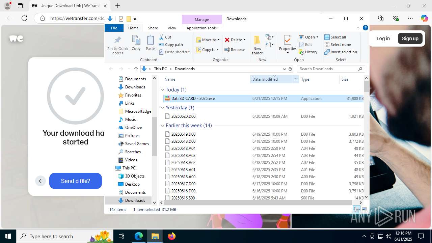432x243 pixels.
Task: Open History in ribbon
Action: [308, 52]
